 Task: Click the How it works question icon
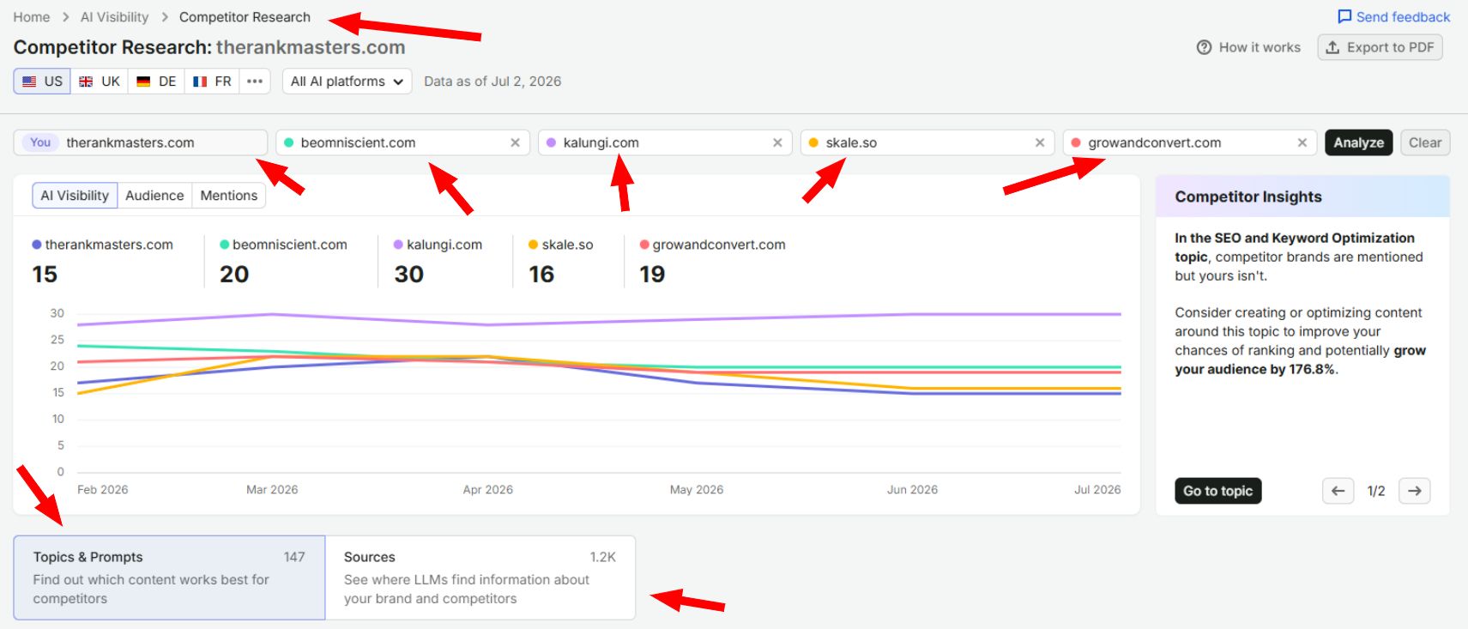click(x=1204, y=47)
